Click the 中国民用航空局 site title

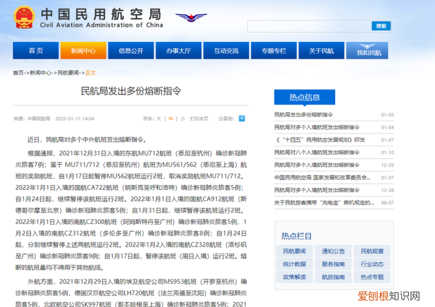101,14
